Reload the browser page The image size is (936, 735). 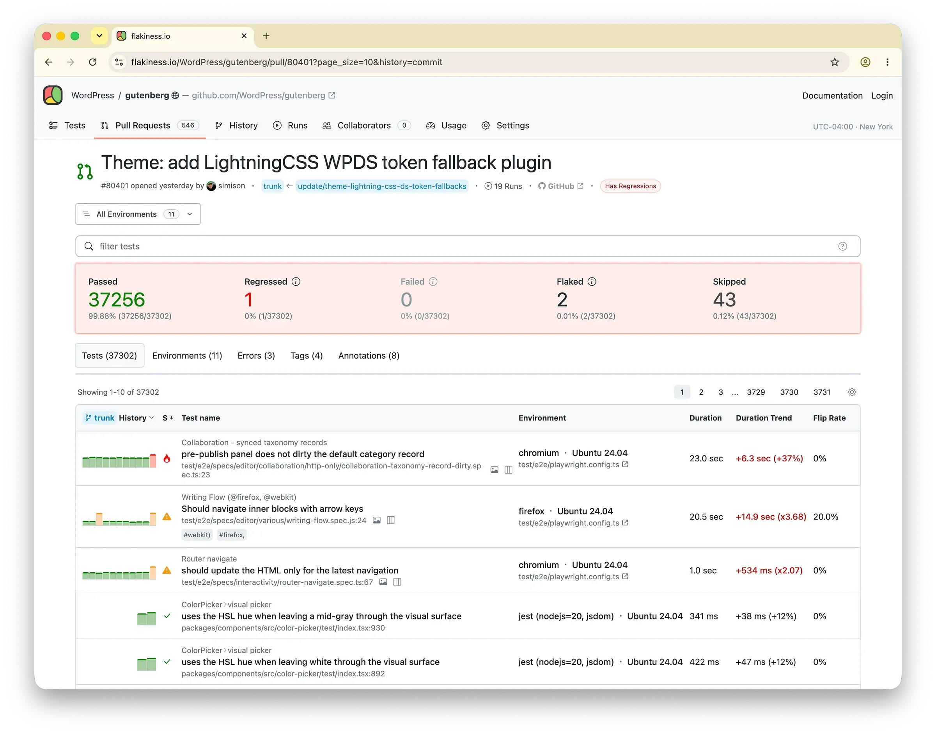(92, 62)
